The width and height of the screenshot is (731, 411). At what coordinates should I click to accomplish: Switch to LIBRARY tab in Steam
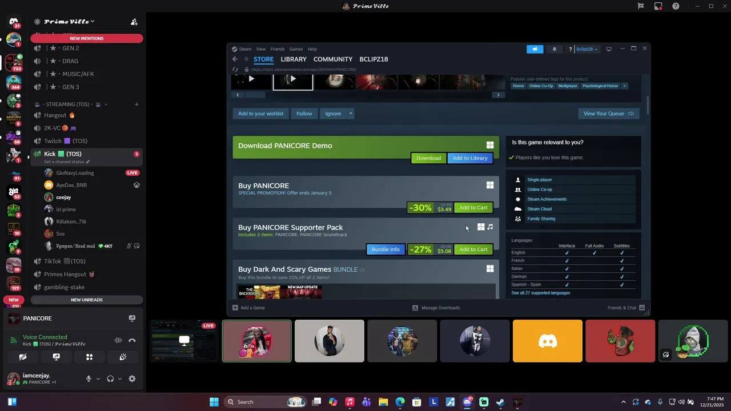coord(294,59)
